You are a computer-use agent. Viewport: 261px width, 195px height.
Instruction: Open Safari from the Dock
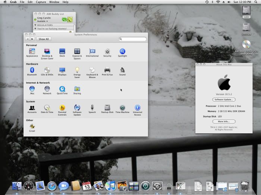[52, 186]
